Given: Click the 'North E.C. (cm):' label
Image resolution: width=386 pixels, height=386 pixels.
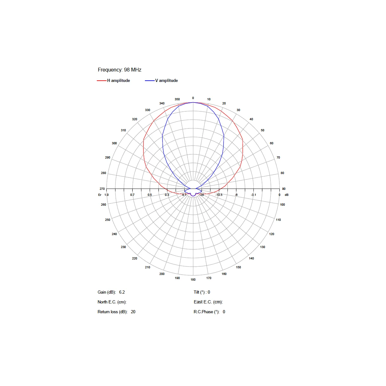Looking at the screenshot, I should [112, 302].
